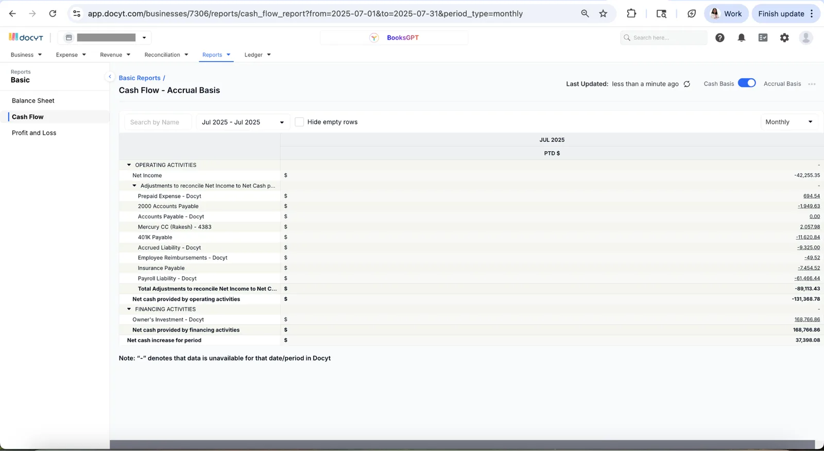Screen dimensions: 824x451
Task: Click the refresh icon beside Last Updated
Action: tap(687, 84)
